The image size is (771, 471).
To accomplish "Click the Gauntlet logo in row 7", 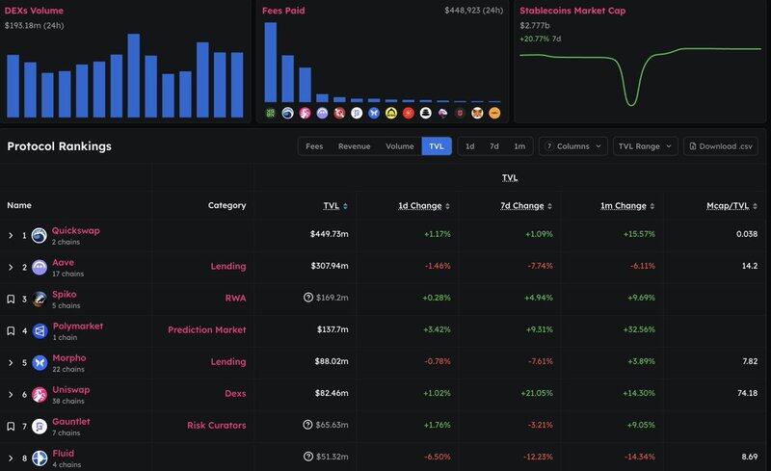I will click(x=40, y=427).
